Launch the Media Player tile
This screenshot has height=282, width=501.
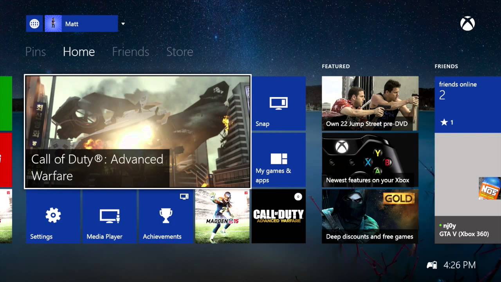110,216
